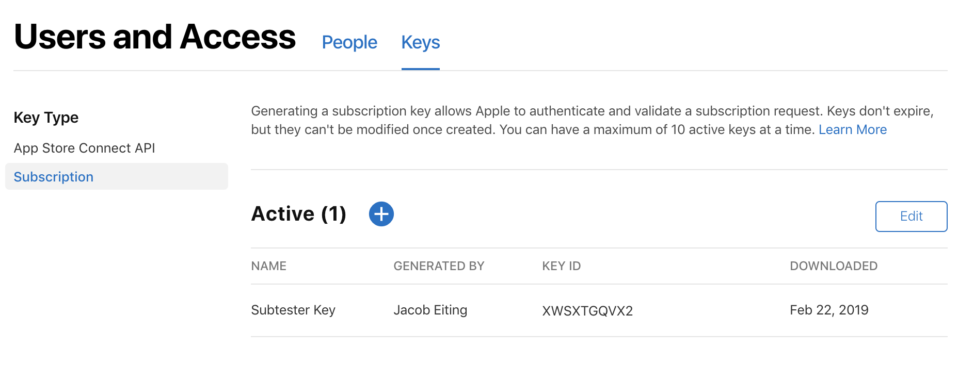Select the Keys tab
This screenshot has height=365, width=958.
click(421, 42)
